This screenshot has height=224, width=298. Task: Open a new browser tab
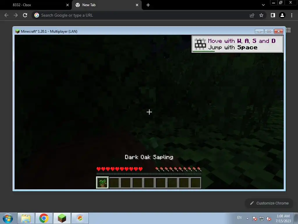(148, 5)
